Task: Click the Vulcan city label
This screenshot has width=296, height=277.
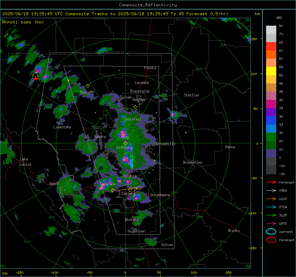Action: click(167, 245)
